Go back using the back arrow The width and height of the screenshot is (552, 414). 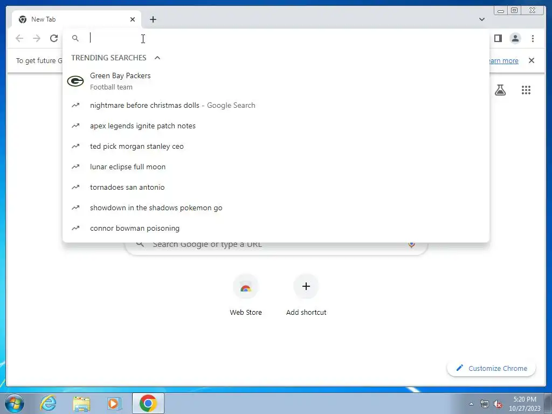[x=19, y=38]
